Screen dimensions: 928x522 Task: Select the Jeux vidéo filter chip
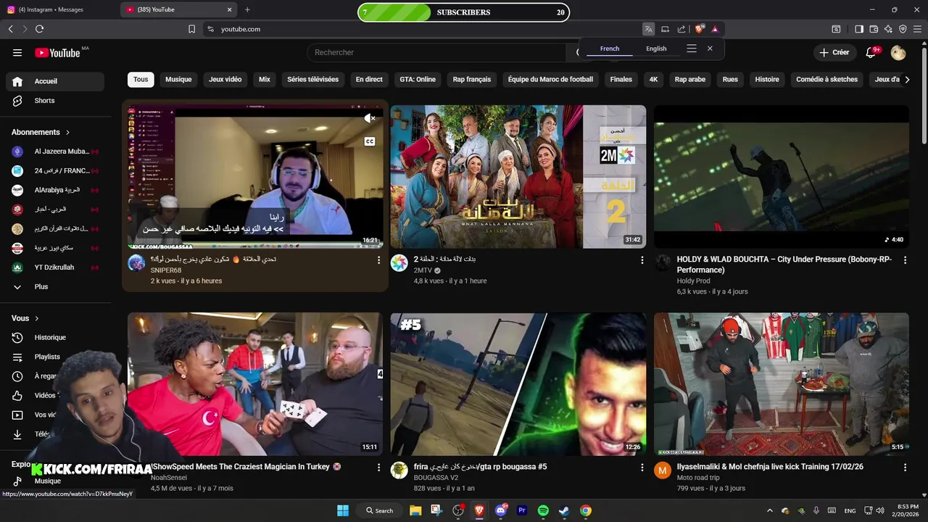click(x=225, y=80)
